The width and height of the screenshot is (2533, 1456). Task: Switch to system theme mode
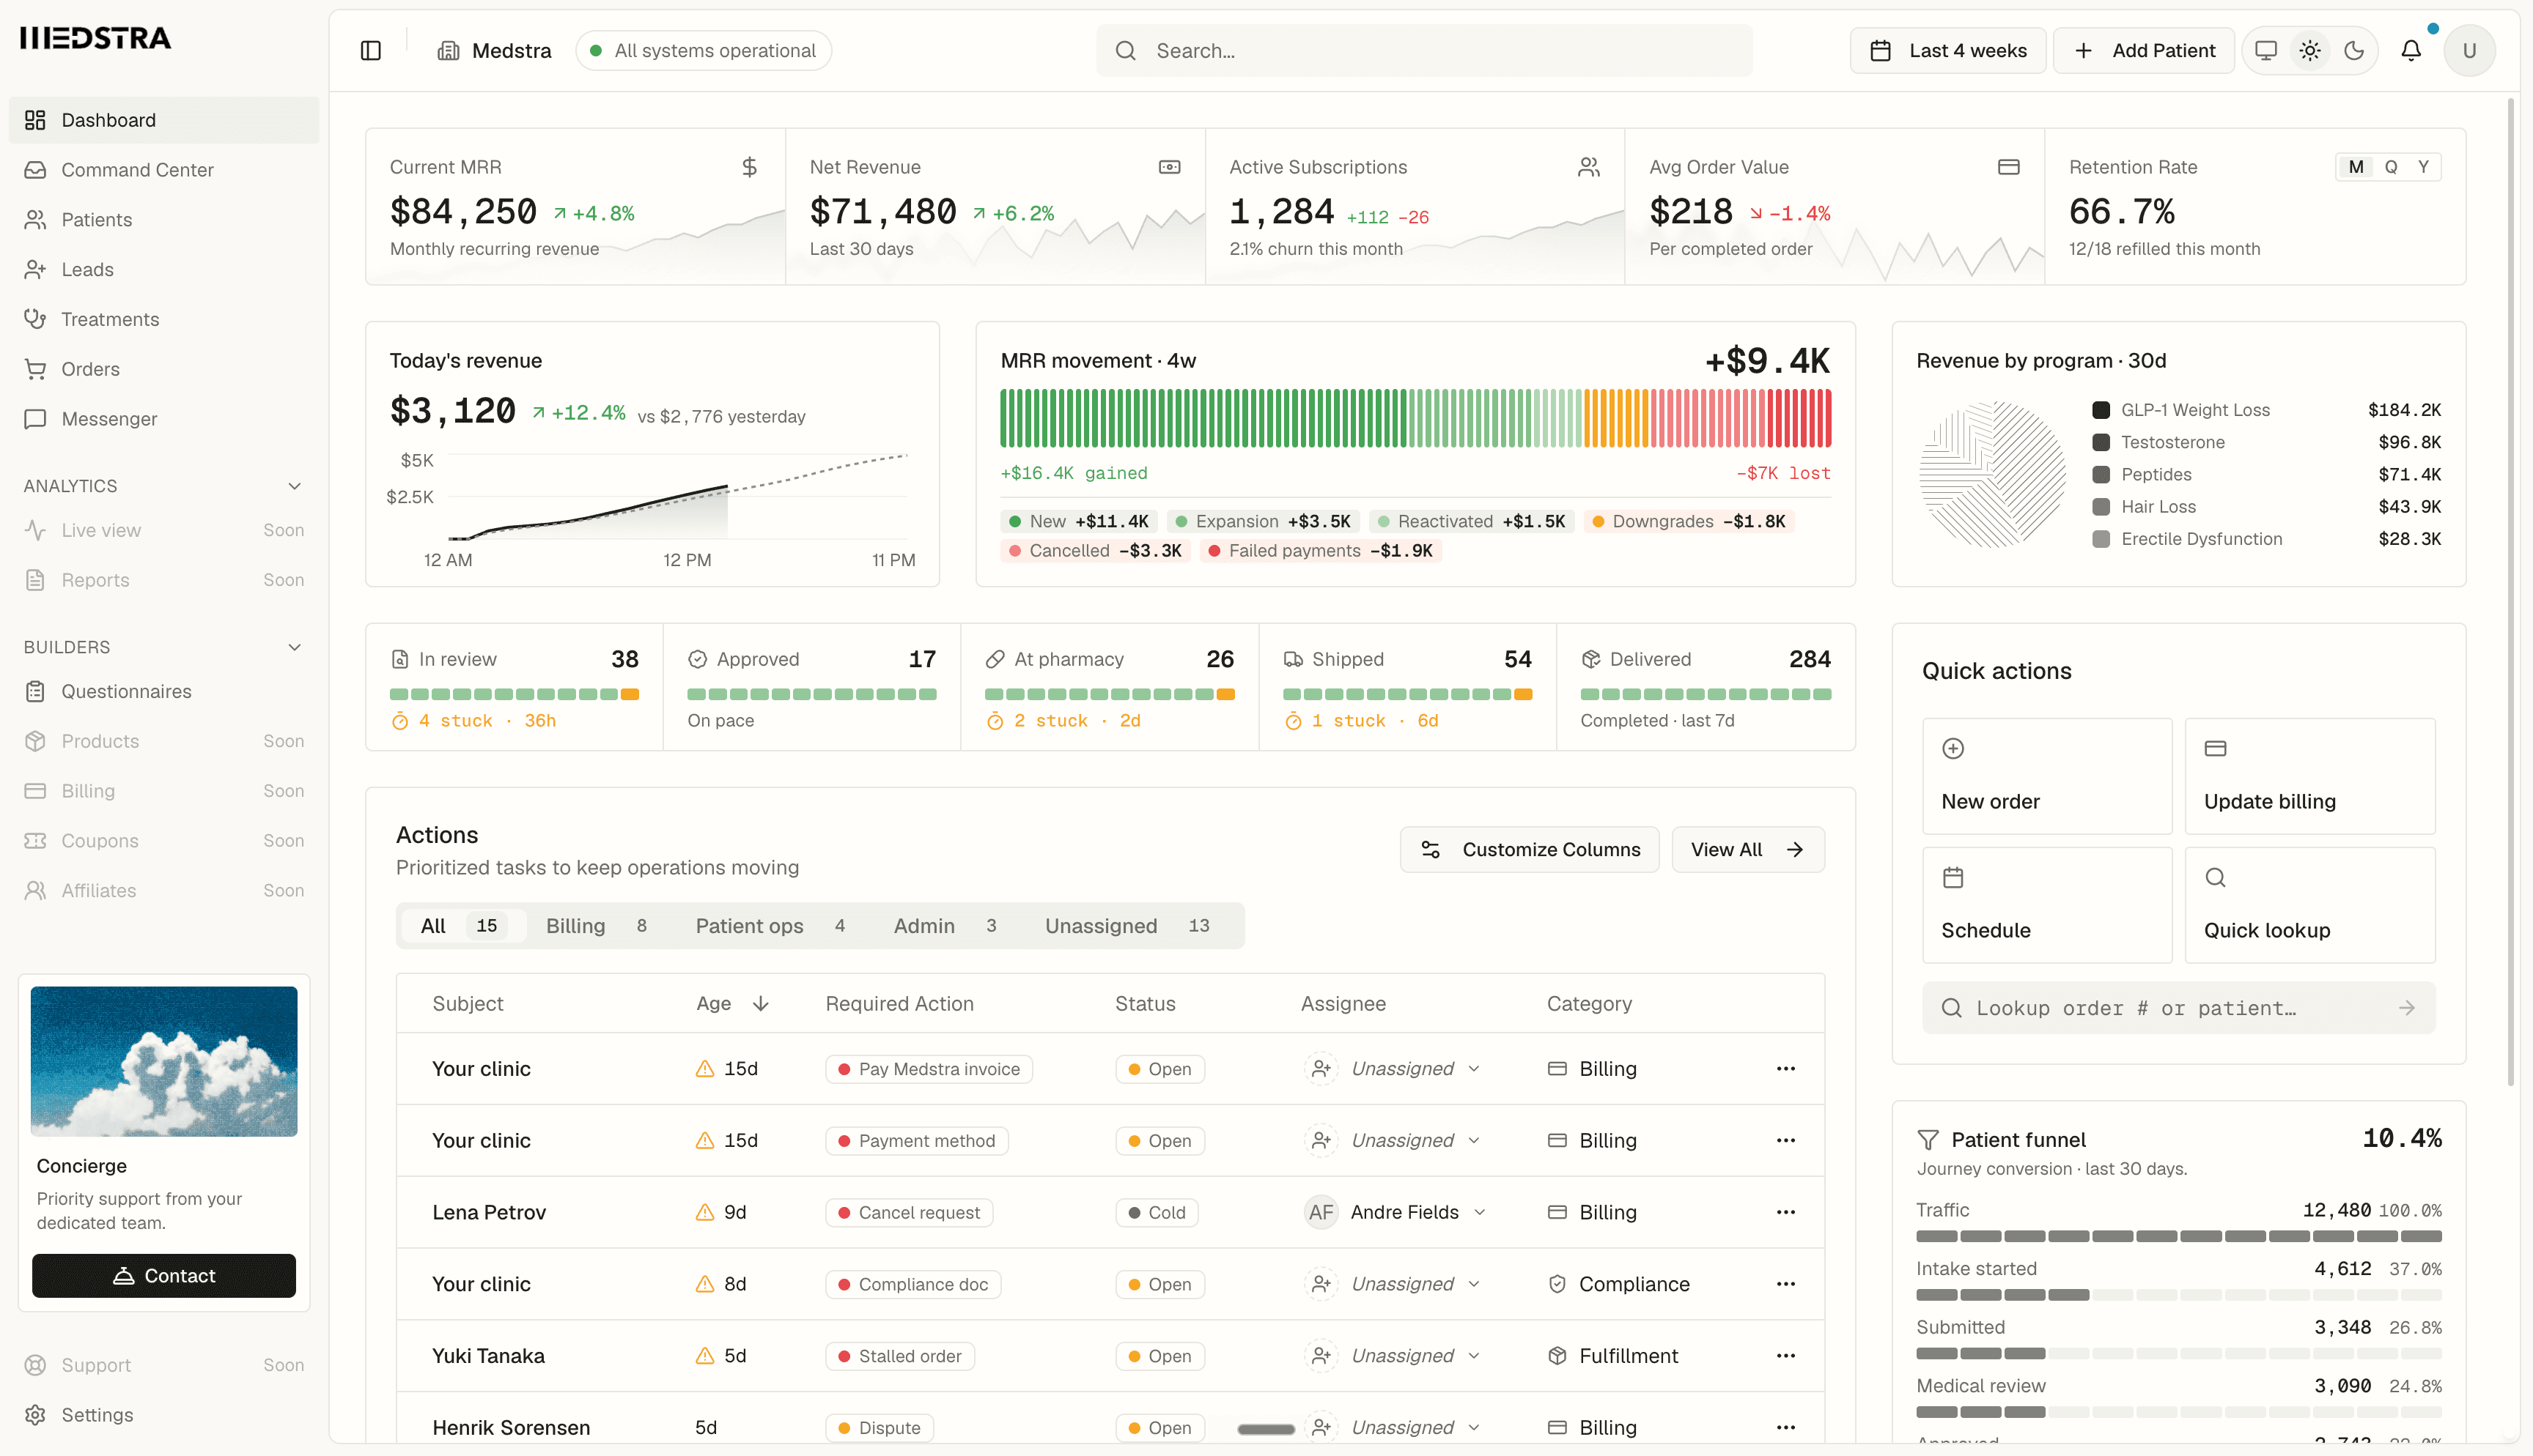pyautogui.click(x=2266, y=51)
